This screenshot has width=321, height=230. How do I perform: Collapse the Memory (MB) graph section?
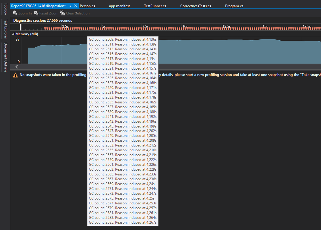click(x=13, y=34)
